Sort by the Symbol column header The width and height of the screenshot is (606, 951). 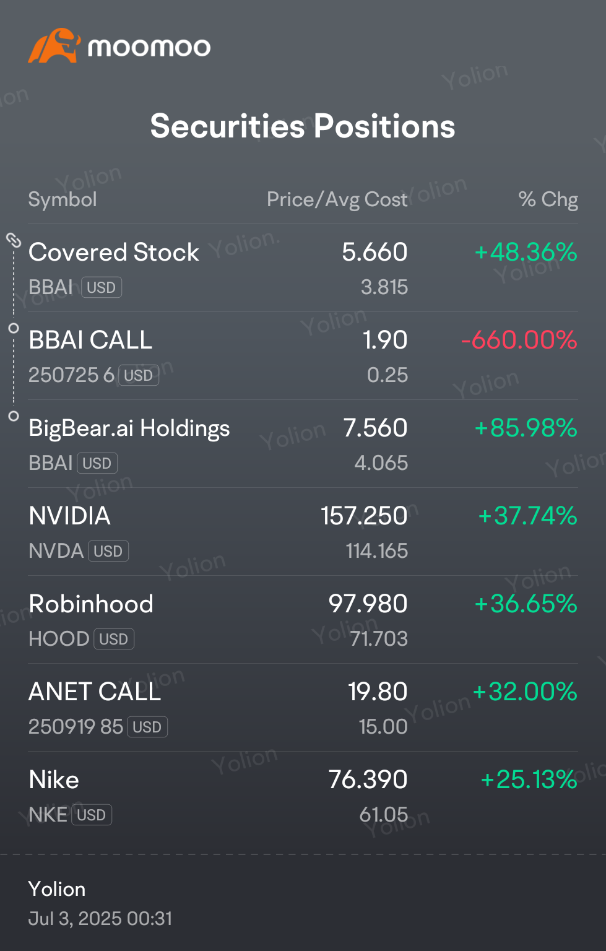pyautogui.click(x=63, y=199)
